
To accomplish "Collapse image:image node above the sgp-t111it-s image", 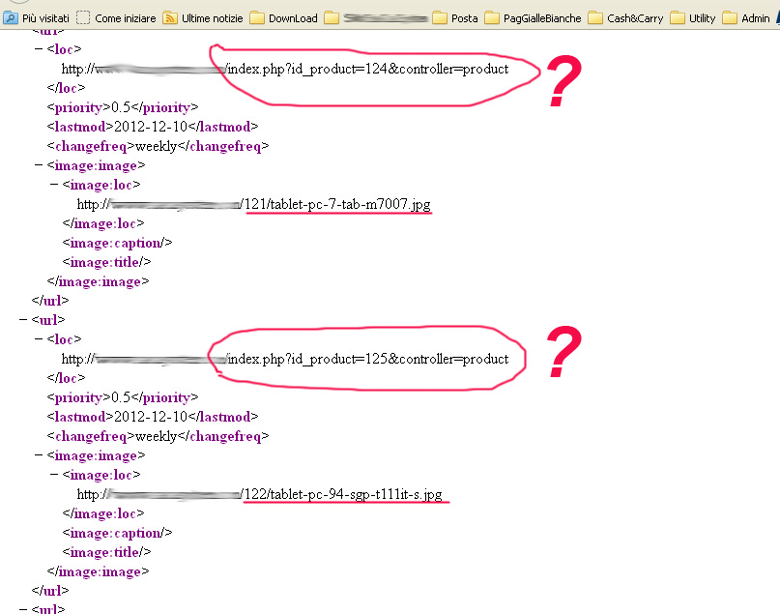I will [x=39, y=455].
